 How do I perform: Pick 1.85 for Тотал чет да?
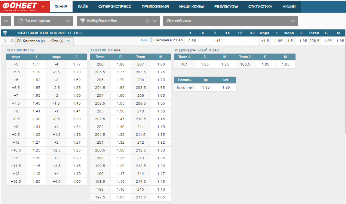(206, 87)
